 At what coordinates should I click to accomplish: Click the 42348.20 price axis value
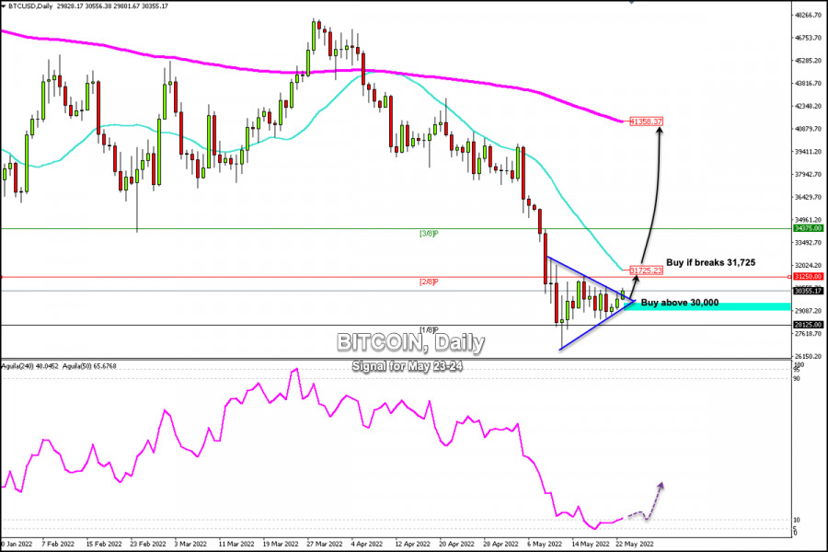tap(808, 106)
